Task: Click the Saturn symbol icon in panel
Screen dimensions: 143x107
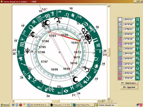Action: coord(120,49)
